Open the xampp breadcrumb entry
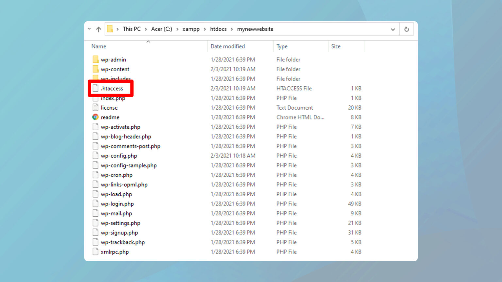This screenshot has width=502, height=282. [191, 29]
